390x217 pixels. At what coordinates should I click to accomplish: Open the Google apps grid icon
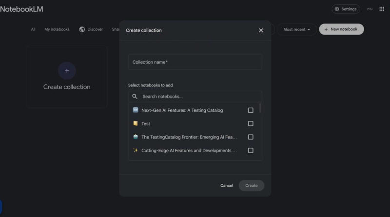coord(382,9)
